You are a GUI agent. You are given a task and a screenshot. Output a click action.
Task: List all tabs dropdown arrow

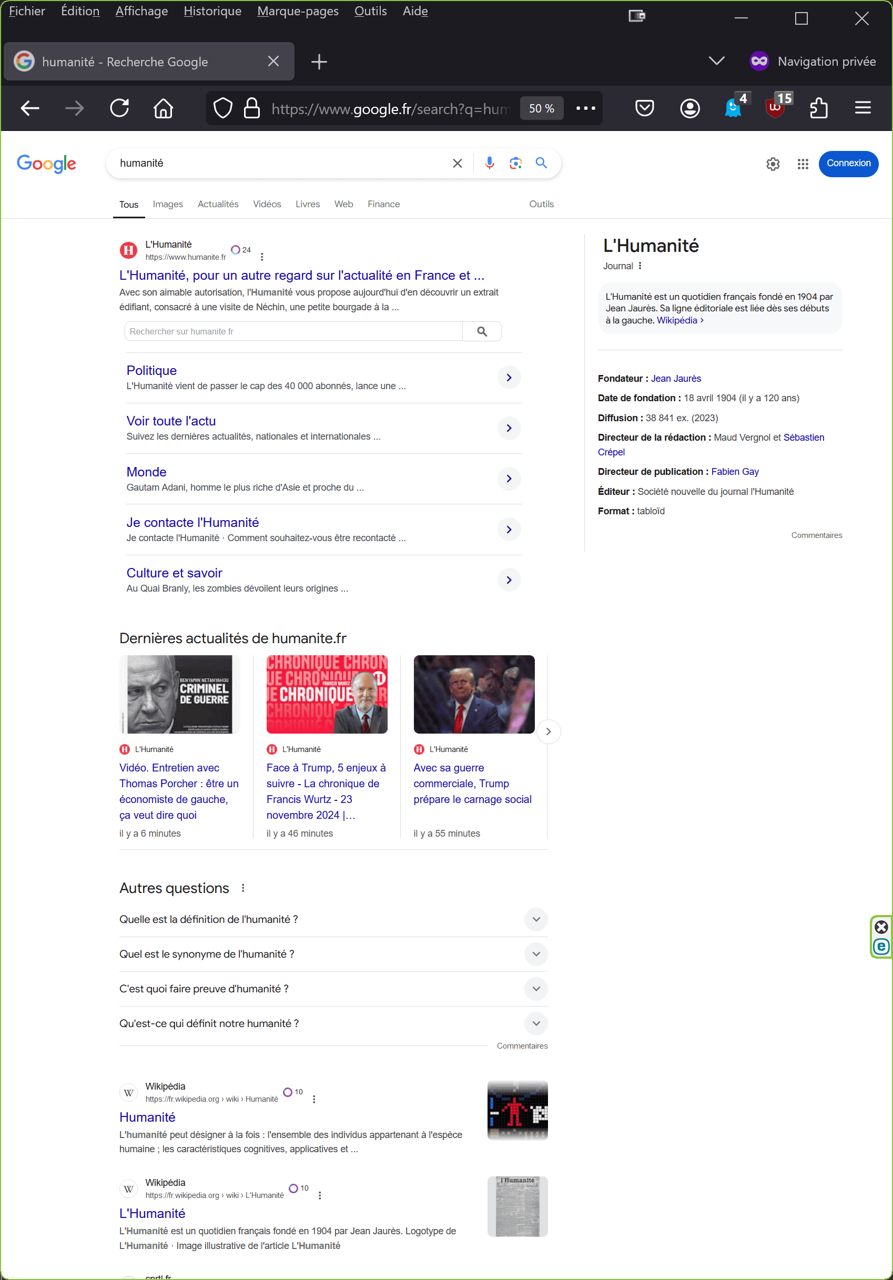(716, 61)
